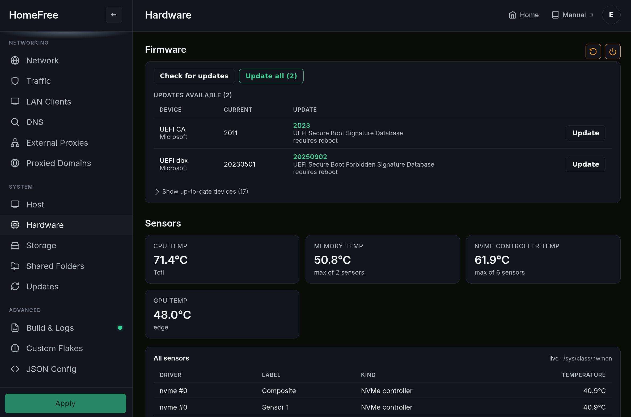Select the CPU TEMP 71.4°C card
631x417 pixels.
[222, 259]
